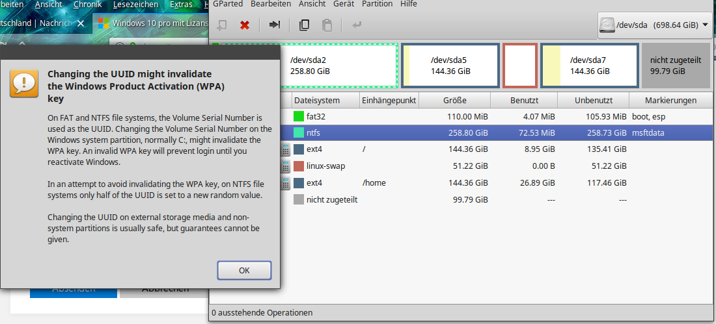Viewport: 716px width, 324px height.
Task: Click the hard disk icon beside /dev/sda
Action: pos(607,25)
